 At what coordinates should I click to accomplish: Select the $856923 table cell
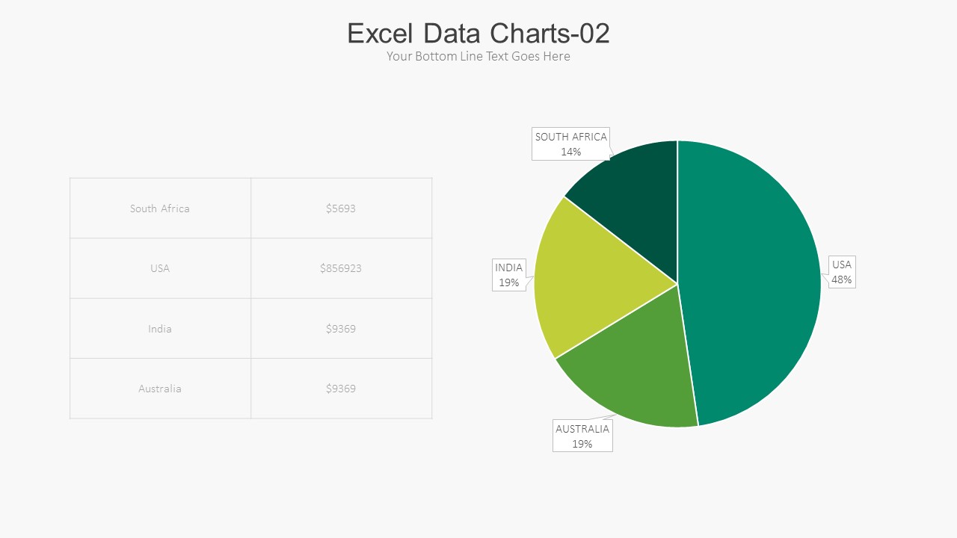coord(341,268)
